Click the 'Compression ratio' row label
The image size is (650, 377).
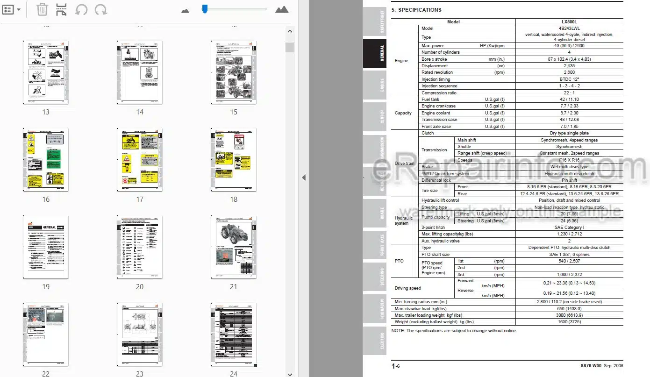point(439,93)
